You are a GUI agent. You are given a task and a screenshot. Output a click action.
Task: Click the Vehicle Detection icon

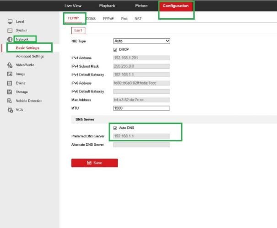pos(10,101)
